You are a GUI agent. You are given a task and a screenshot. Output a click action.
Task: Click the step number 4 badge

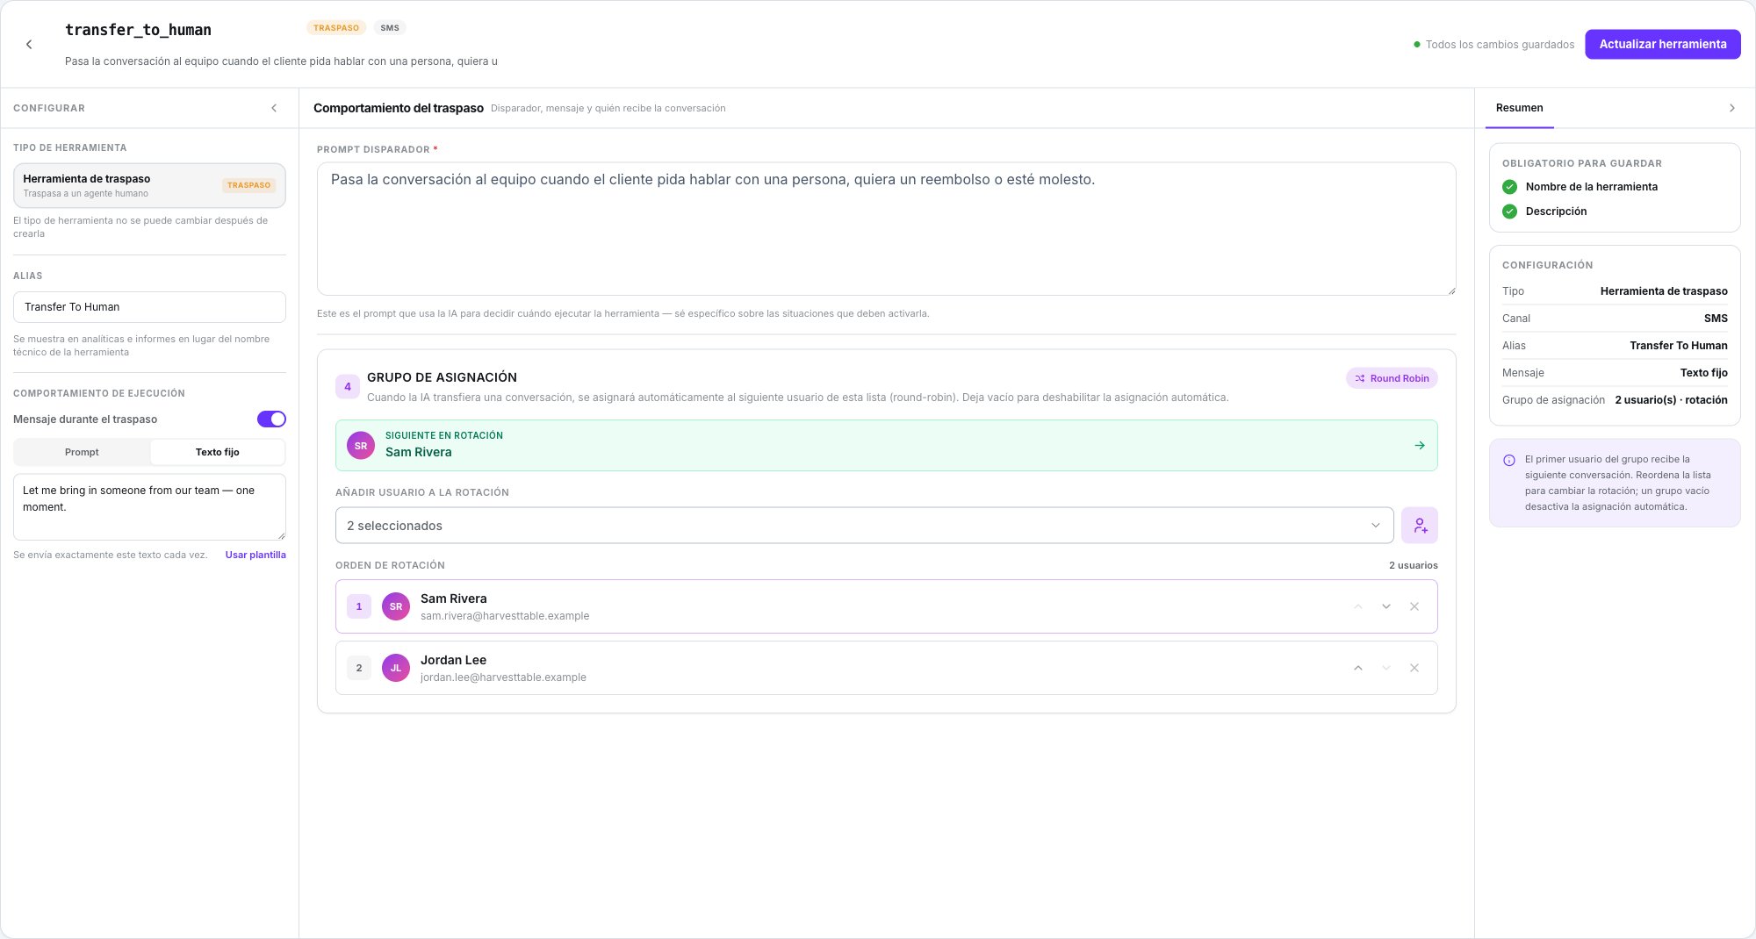(348, 386)
